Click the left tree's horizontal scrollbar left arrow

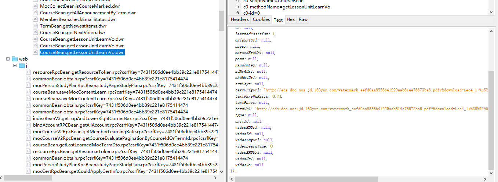1,178
